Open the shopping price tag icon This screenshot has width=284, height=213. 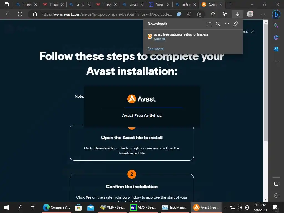179,14
